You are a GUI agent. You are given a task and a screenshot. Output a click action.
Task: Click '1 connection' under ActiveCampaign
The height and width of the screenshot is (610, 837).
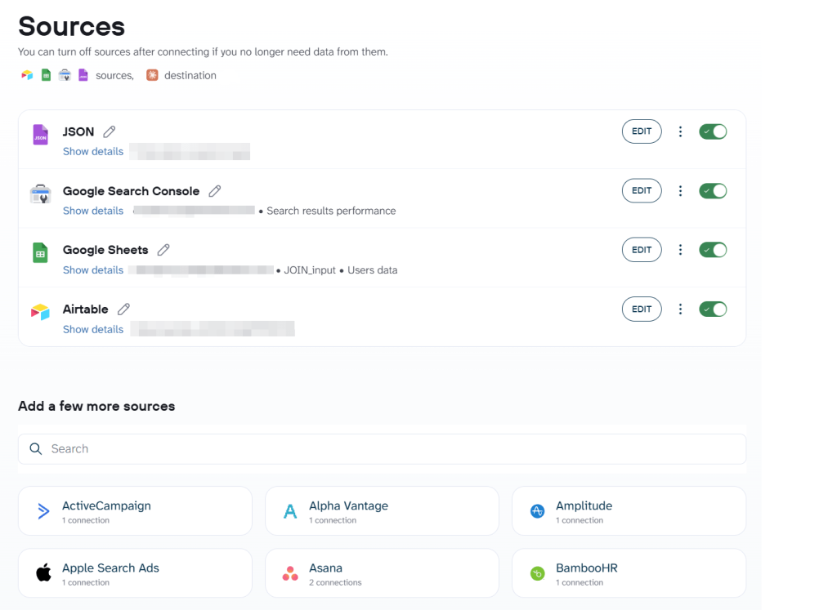85,520
